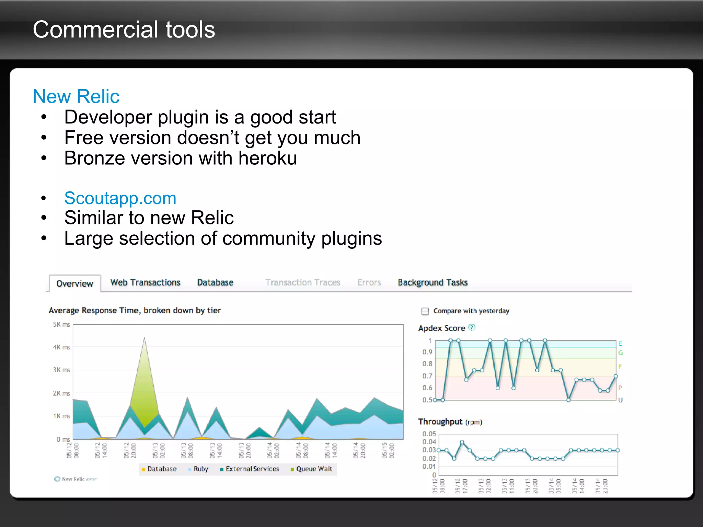Click the External Services legend label
Image resolution: width=703 pixels, height=527 pixels.
coord(252,469)
